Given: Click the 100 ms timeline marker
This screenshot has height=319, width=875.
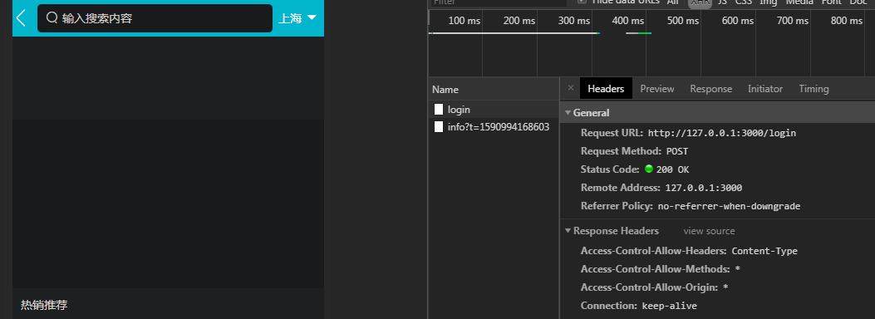Looking at the screenshot, I should pyautogui.click(x=465, y=21).
